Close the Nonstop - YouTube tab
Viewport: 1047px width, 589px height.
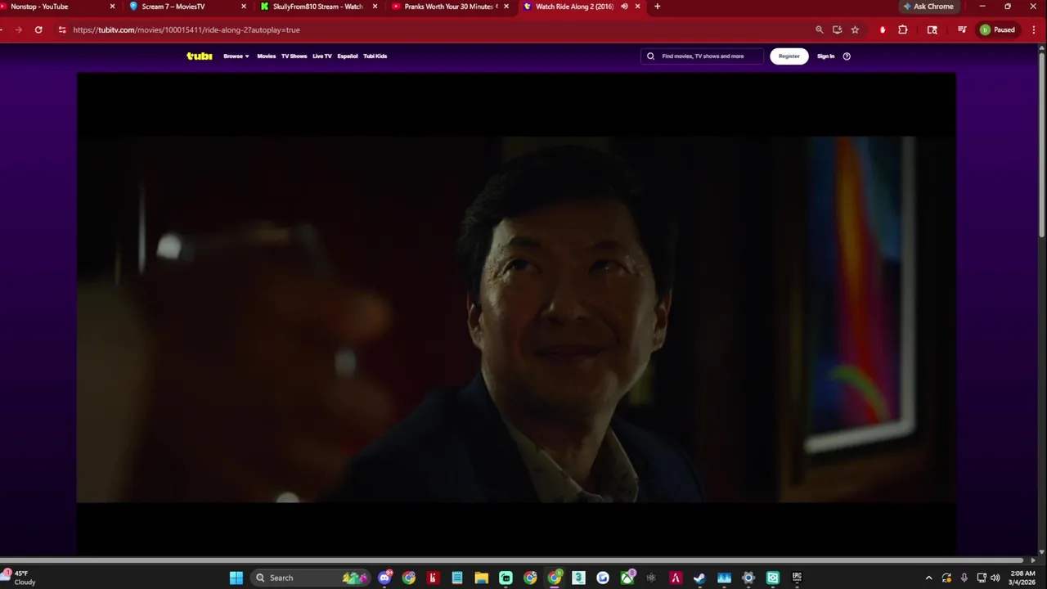point(113,7)
